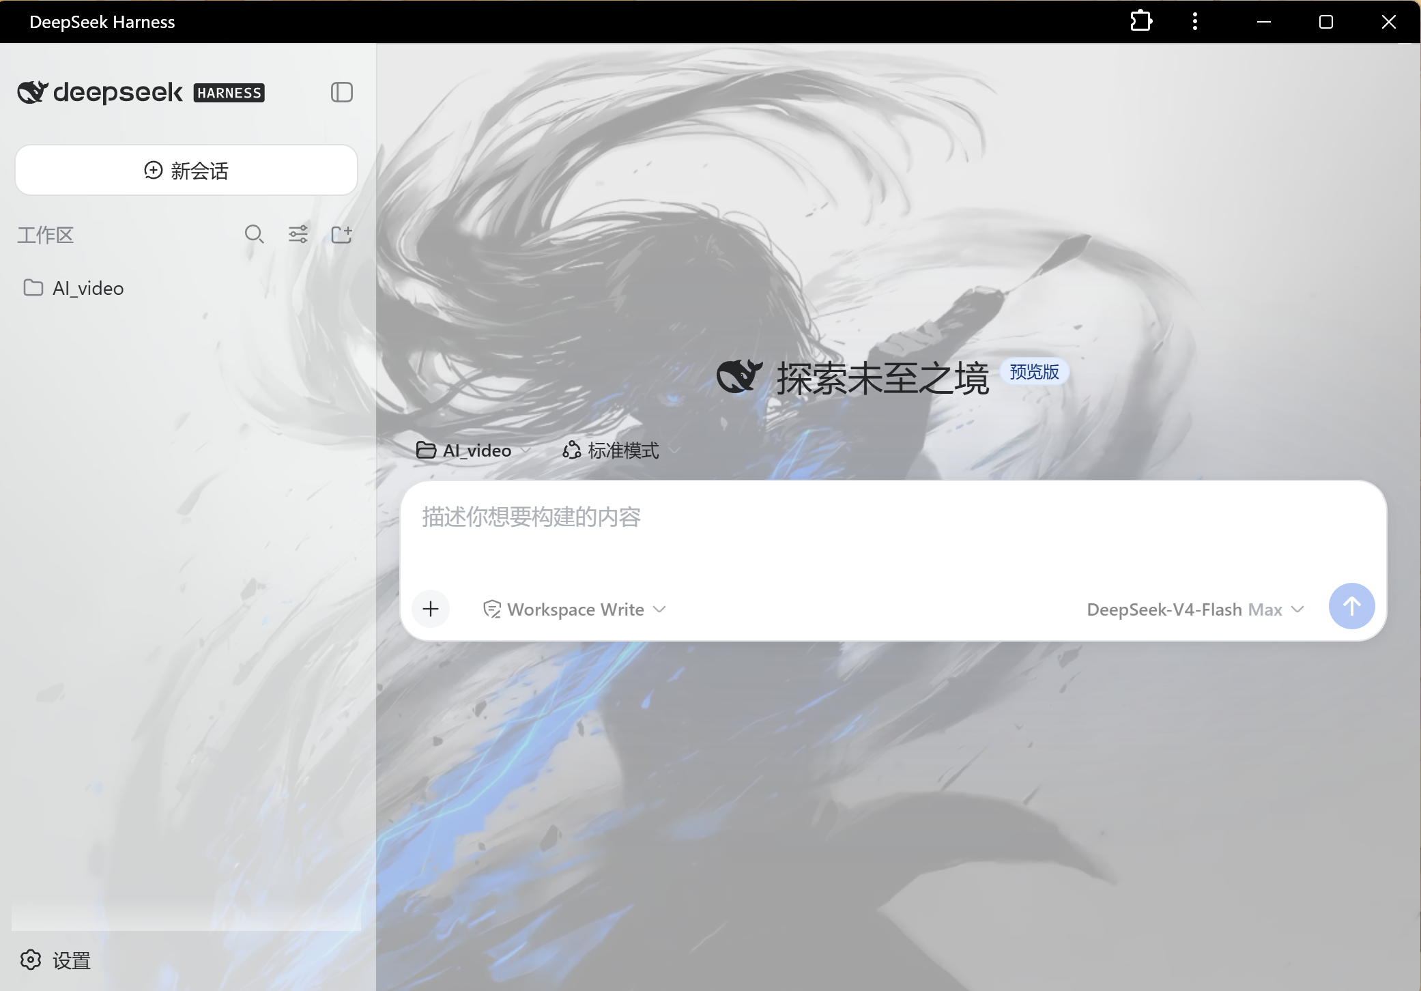Click the 探索未至之境 heading text
The image size is (1421, 991).
tap(882, 377)
